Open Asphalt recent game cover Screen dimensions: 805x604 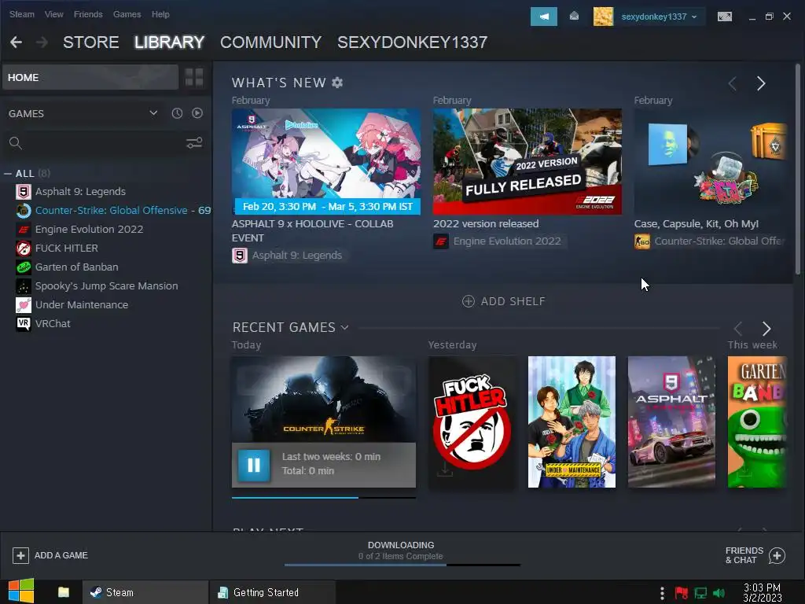(x=671, y=422)
